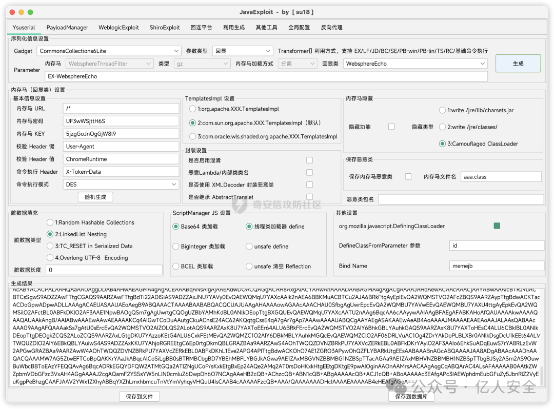Open the 参数类型 回显 dropdown

(x=242, y=51)
